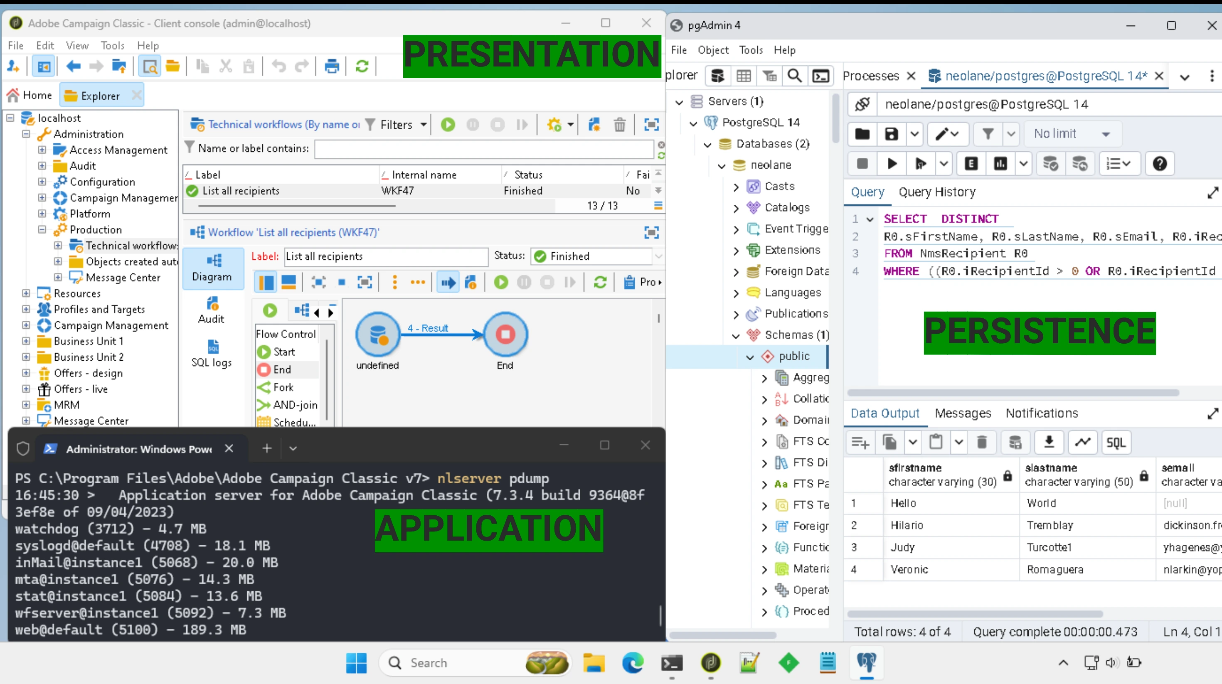This screenshot has width=1222, height=684.
Task: Click Add row icon in Data Output toolbar
Action: pos(860,442)
